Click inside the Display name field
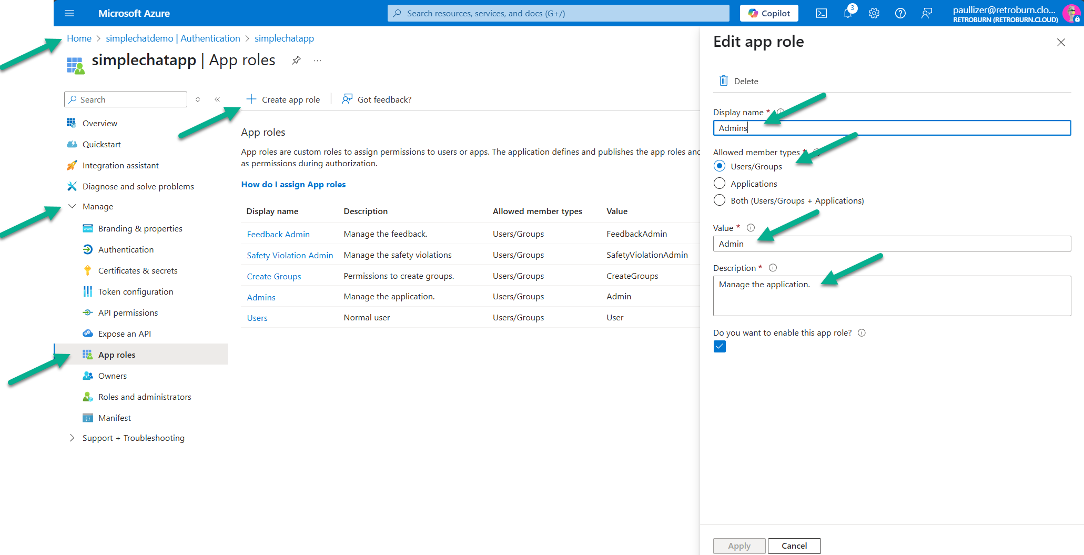The image size is (1084, 555). (x=891, y=128)
